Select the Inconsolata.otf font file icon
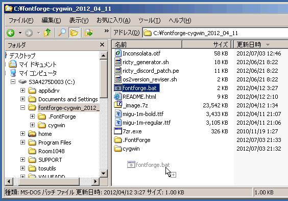Screen dimensions: 288x201 [x=118, y=53]
